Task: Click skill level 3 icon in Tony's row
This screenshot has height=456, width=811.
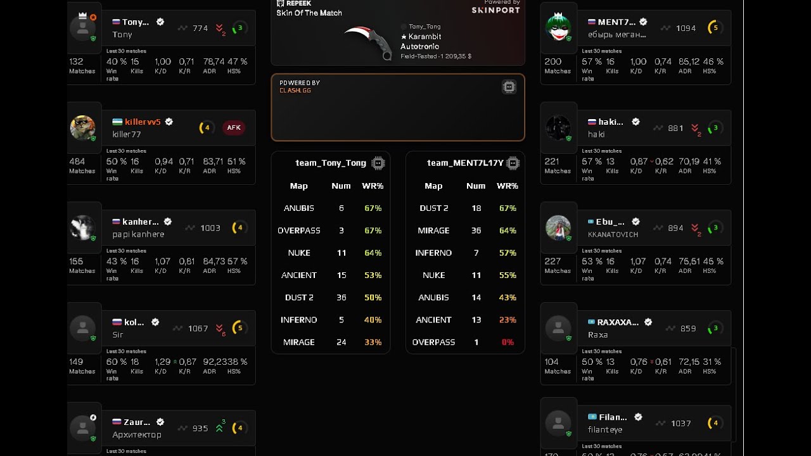Action: [x=239, y=28]
